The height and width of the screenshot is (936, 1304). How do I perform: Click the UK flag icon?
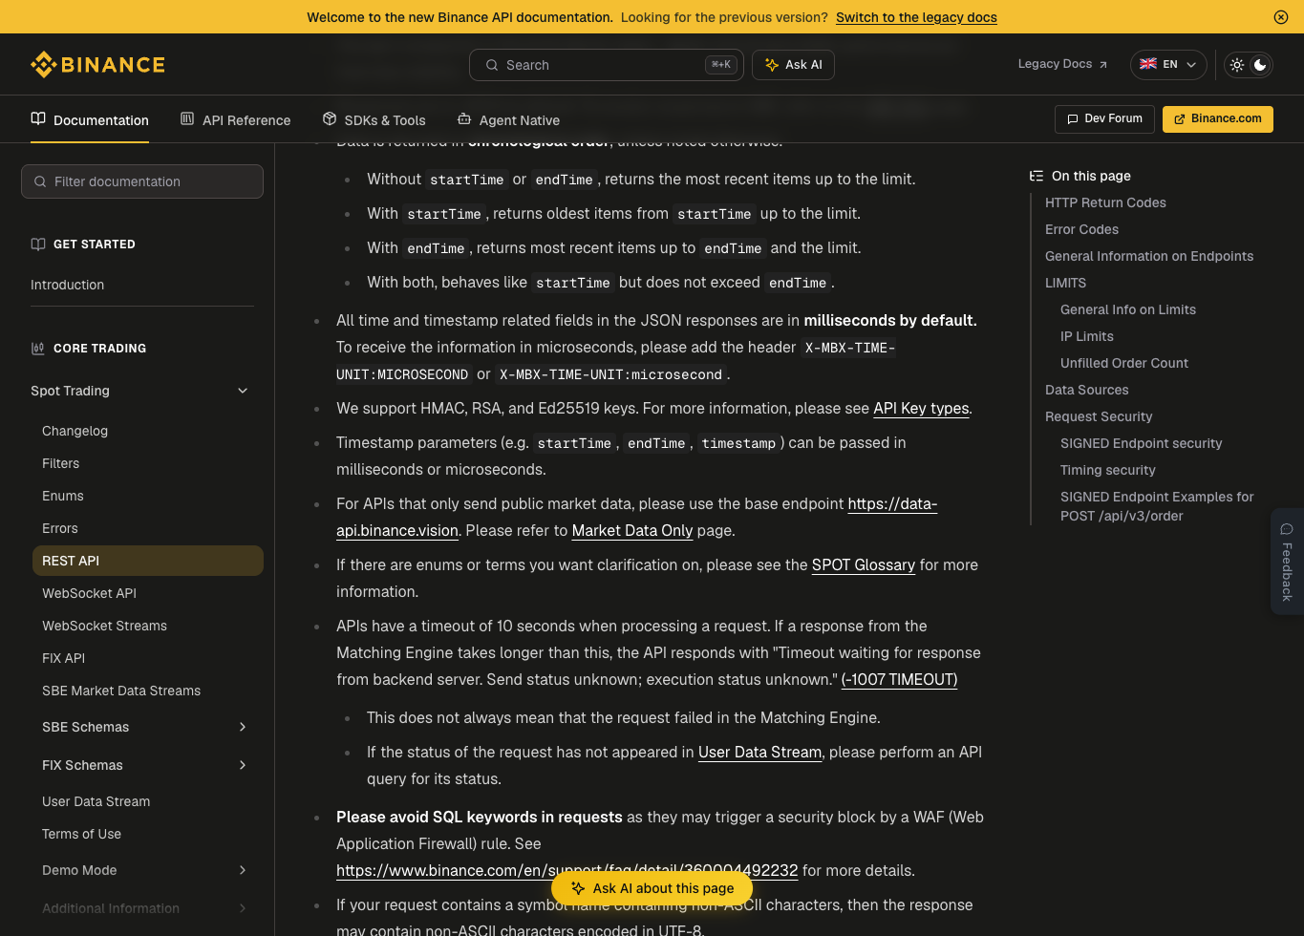click(1148, 64)
